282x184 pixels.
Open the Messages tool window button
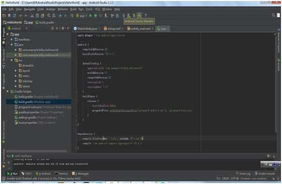pos(80,173)
